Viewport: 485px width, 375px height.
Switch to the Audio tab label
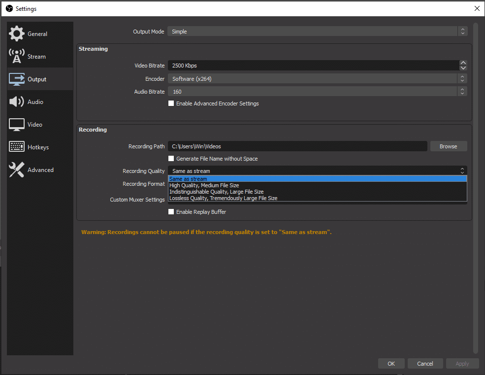tap(35, 102)
